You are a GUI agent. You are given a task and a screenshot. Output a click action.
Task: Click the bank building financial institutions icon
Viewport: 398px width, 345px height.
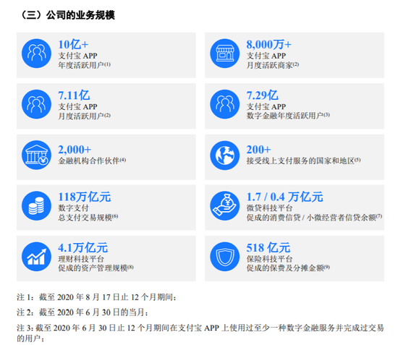pyautogui.click(x=37, y=156)
